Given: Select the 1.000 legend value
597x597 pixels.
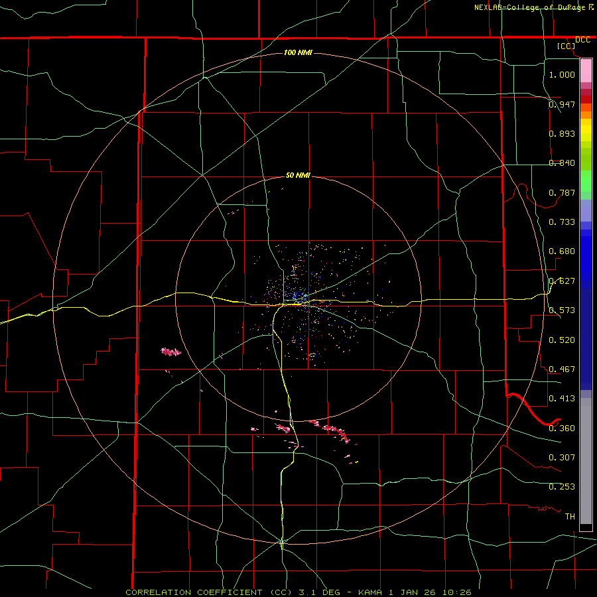Looking at the screenshot, I should coord(562,74).
